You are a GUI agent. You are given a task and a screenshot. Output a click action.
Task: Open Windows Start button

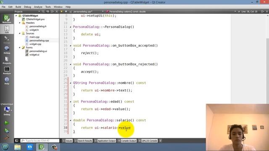click(5, 147)
